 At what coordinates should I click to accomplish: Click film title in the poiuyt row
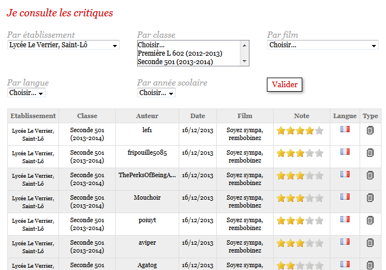[245, 224]
